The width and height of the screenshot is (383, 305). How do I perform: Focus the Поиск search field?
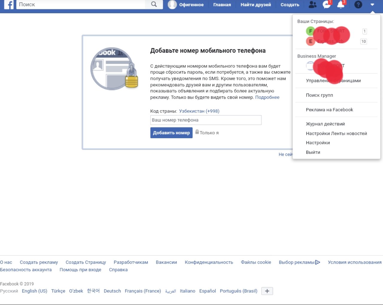(81, 4)
